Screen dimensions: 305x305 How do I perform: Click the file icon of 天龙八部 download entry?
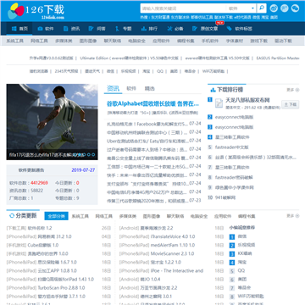219,103
